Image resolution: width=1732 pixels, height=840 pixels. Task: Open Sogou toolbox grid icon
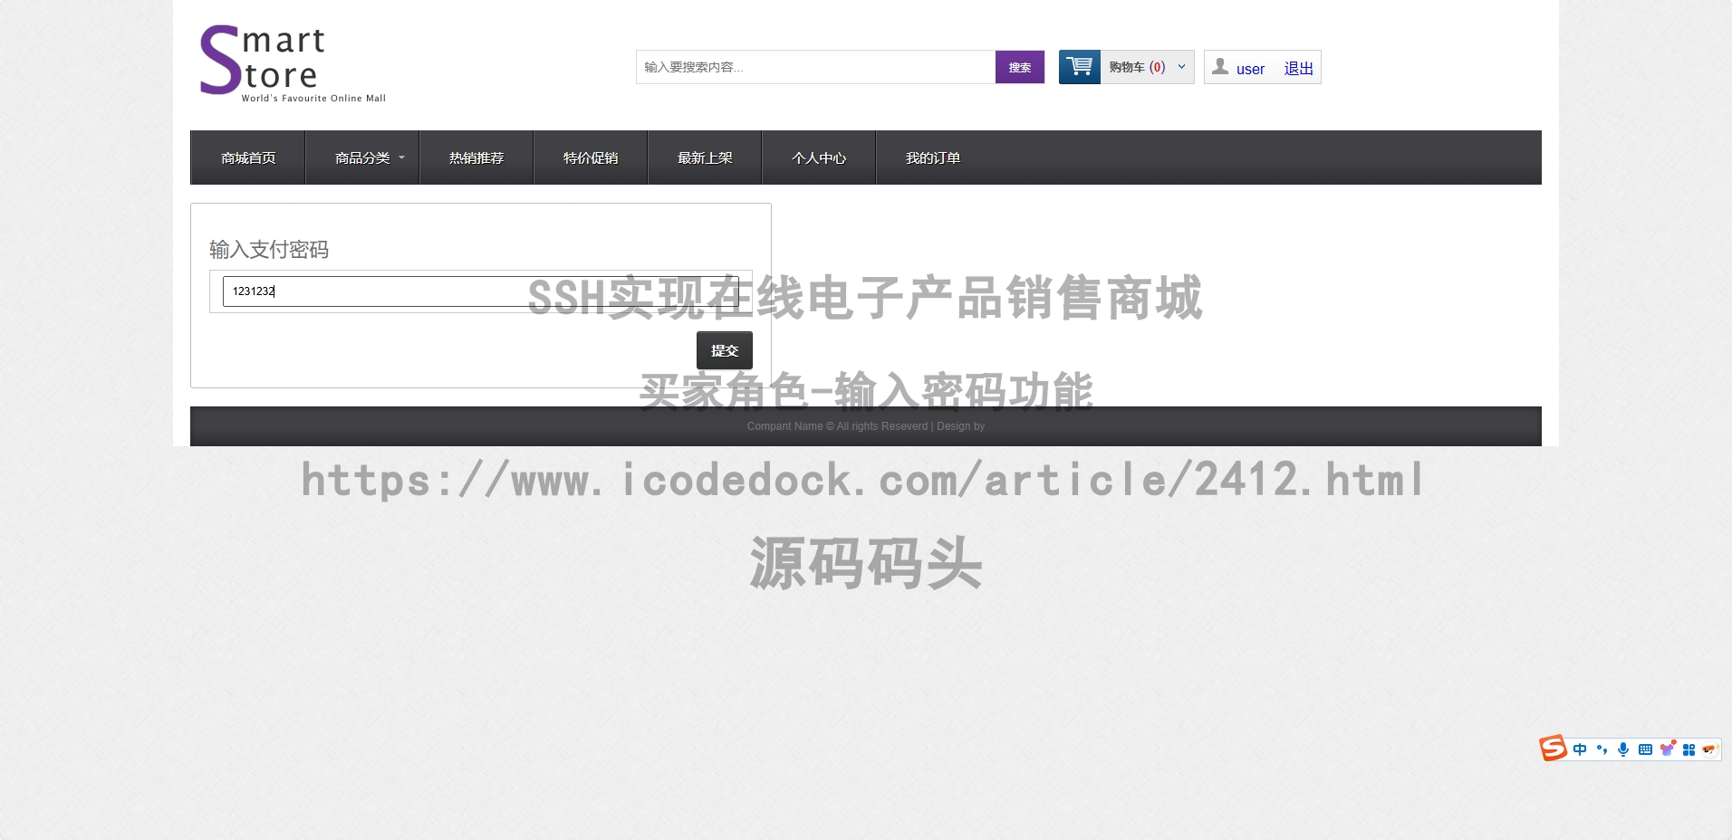(1689, 749)
